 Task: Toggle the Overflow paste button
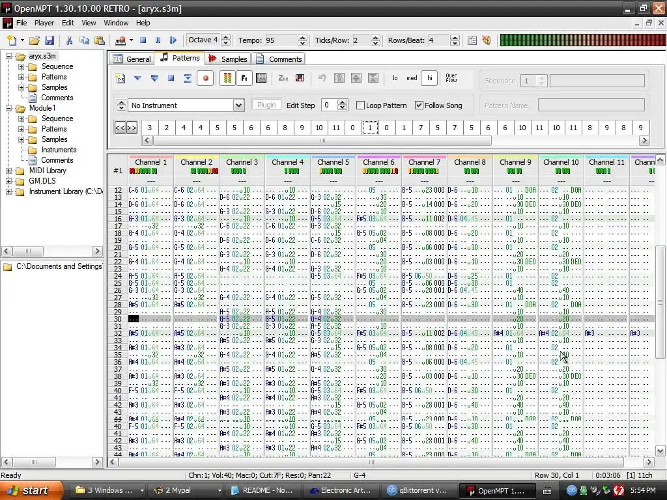pyautogui.click(x=451, y=78)
